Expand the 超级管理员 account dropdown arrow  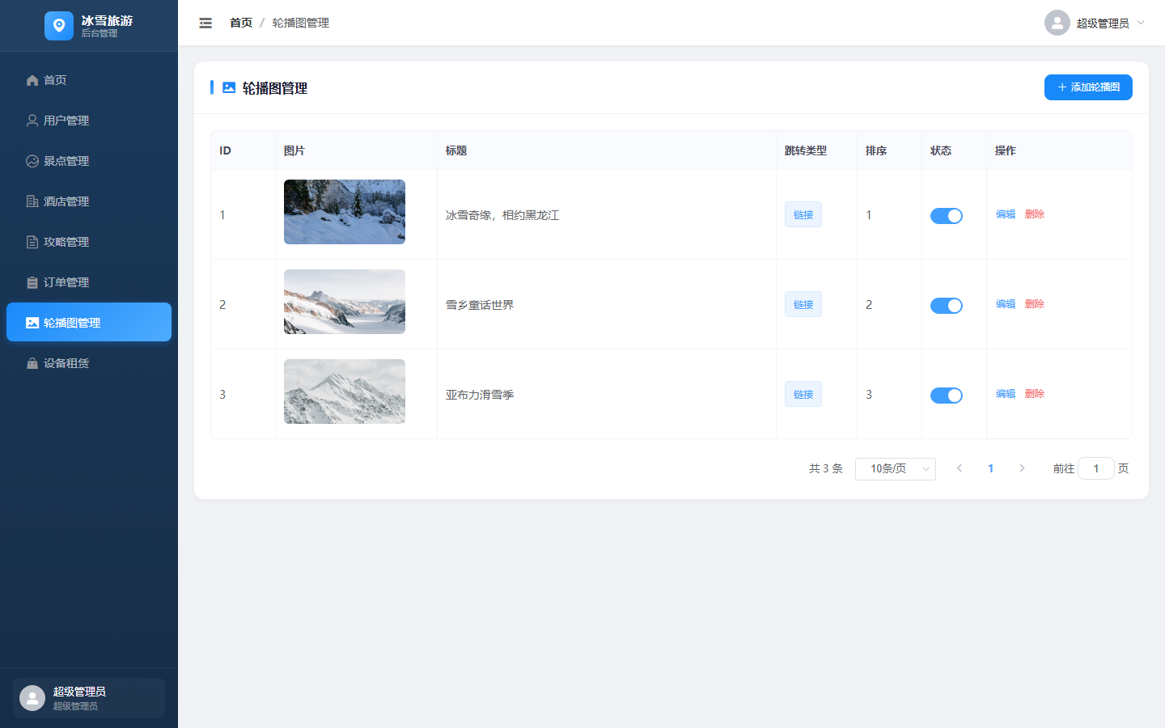coord(1141,23)
